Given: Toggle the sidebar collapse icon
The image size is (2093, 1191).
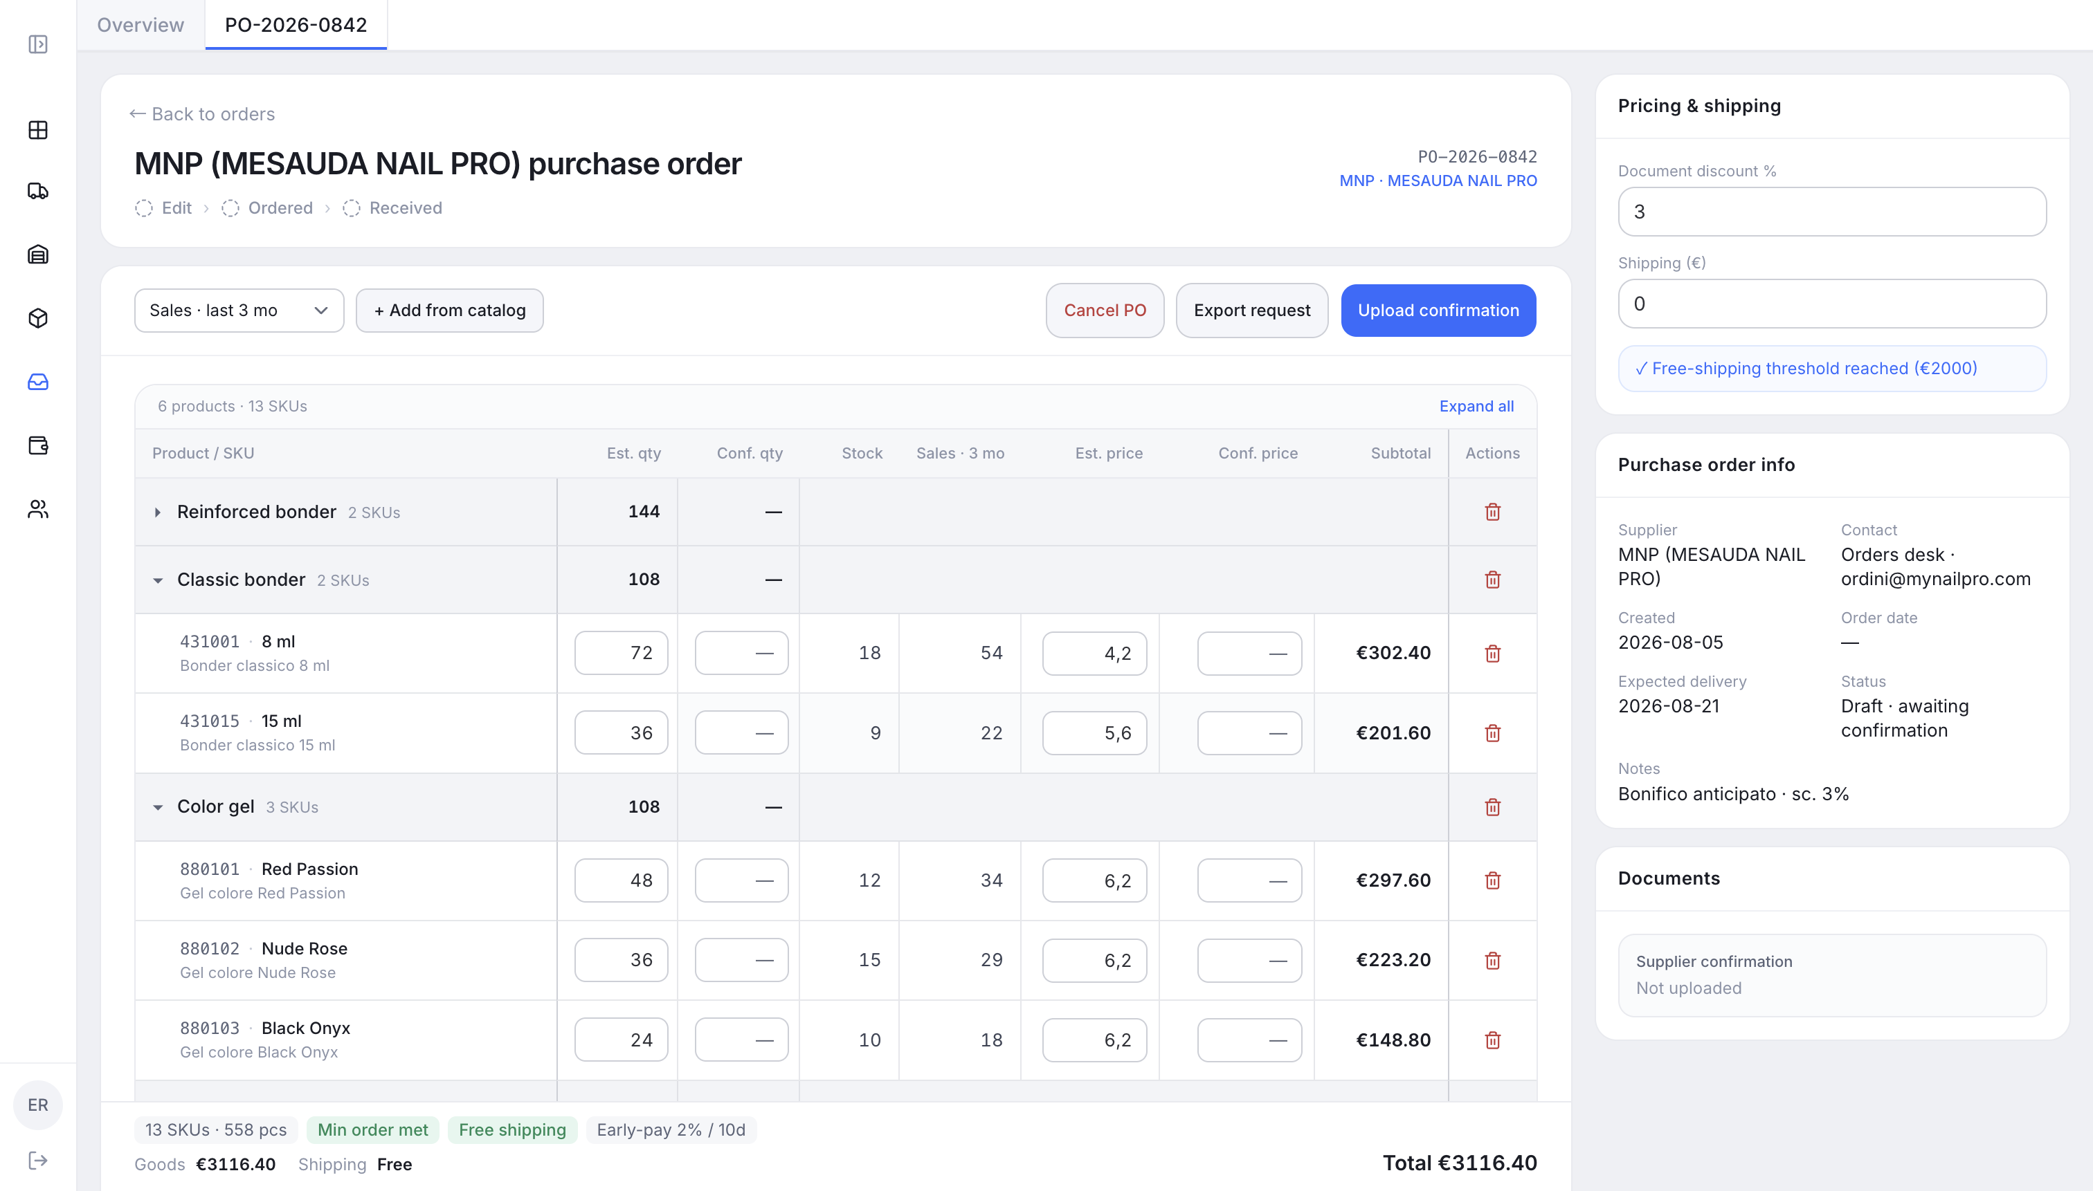Looking at the screenshot, I should pos(37,44).
